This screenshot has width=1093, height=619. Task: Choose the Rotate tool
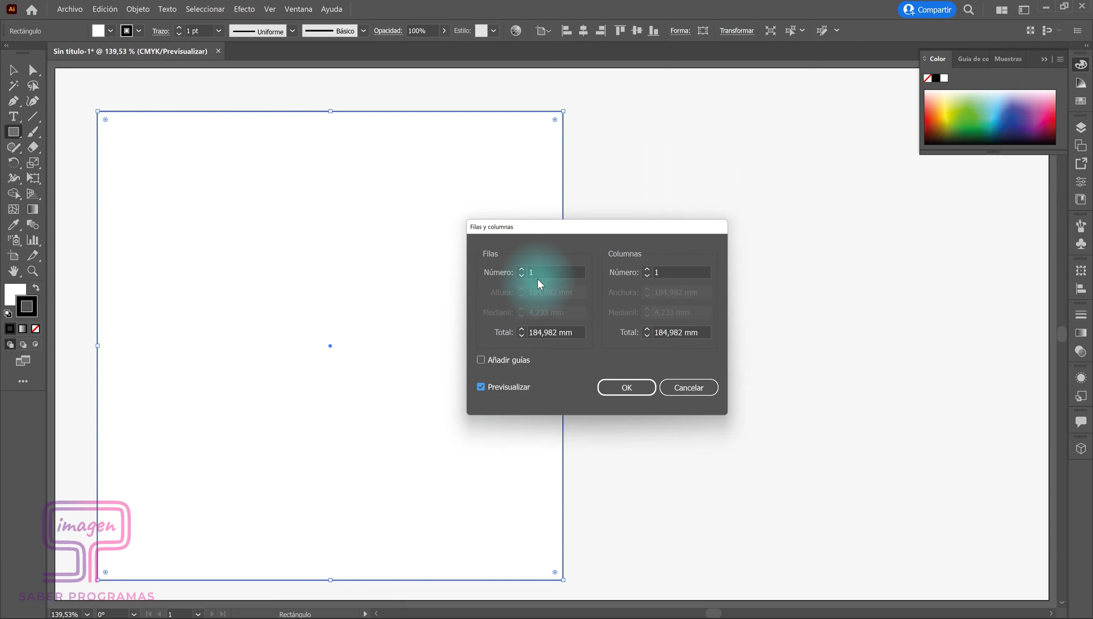[13, 163]
